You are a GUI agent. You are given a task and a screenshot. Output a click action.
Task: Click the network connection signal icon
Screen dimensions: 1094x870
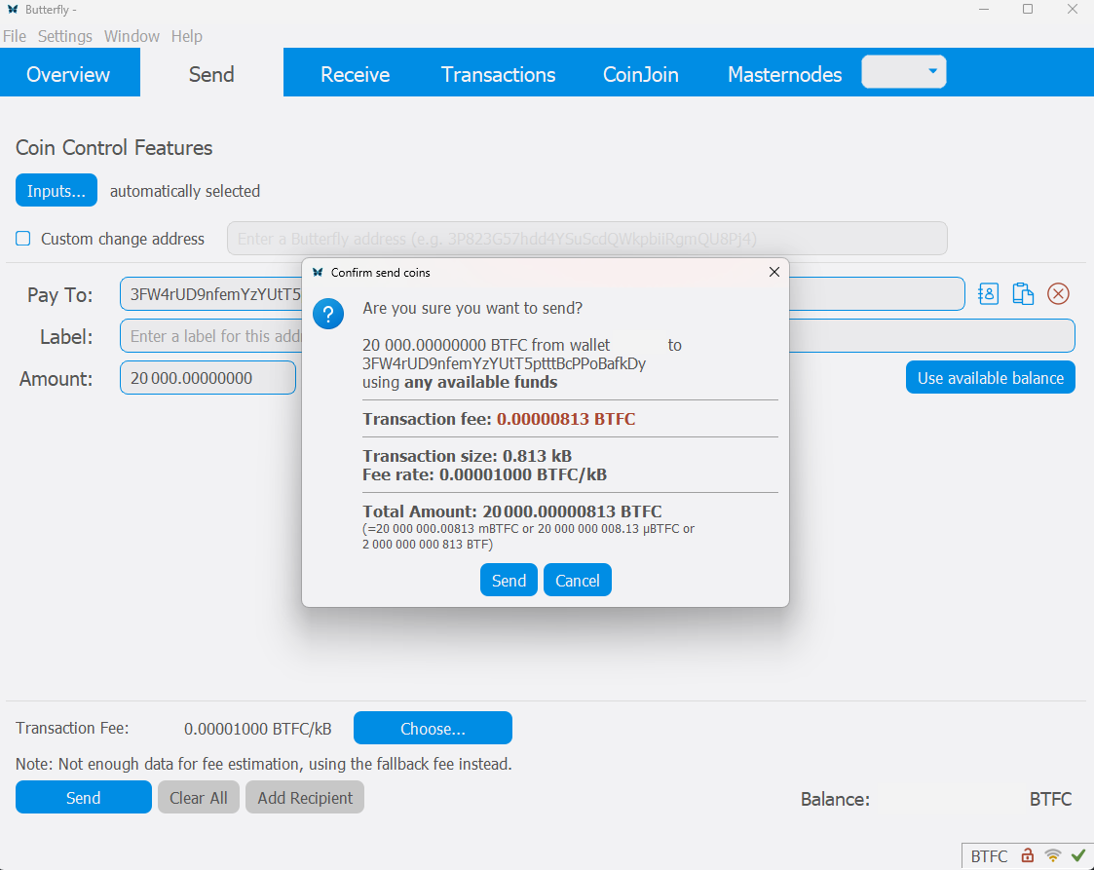pos(1052,855)
